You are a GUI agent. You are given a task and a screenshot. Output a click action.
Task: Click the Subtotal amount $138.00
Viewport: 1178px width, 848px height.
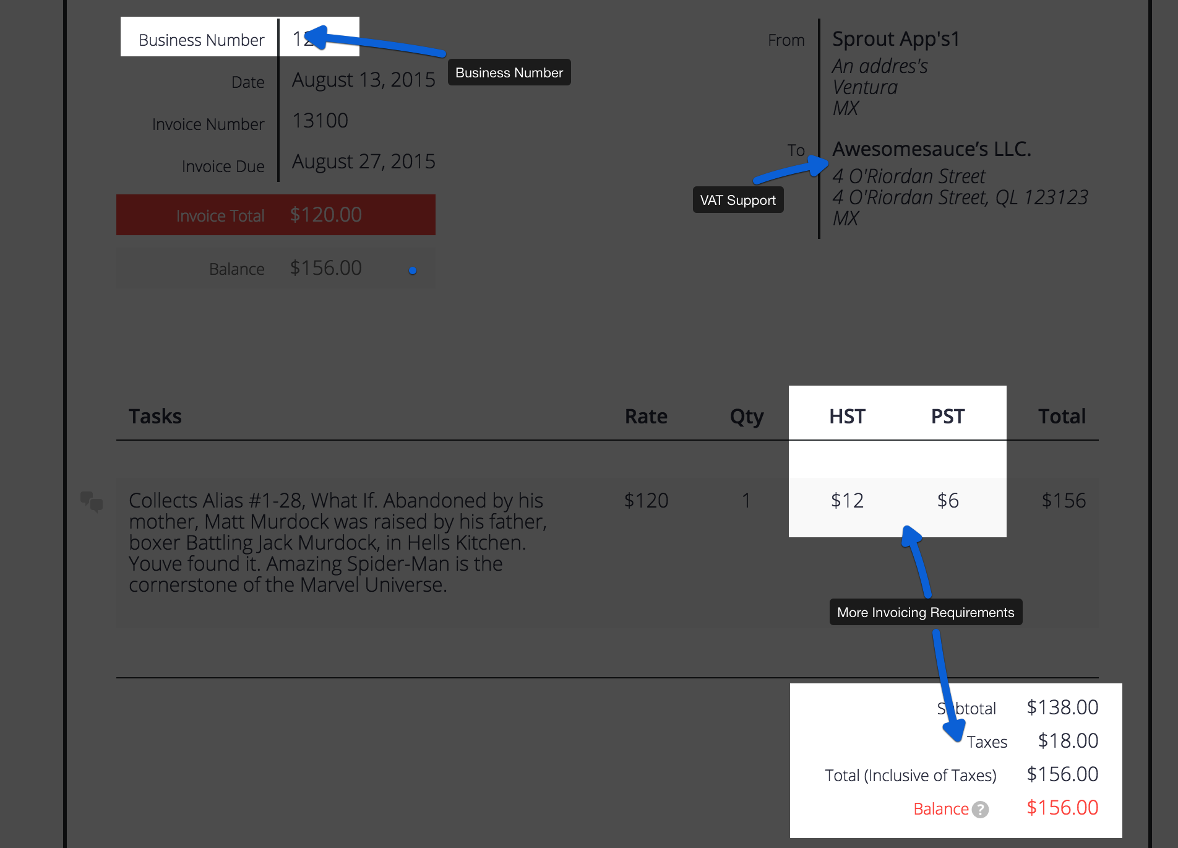(1062, 707)
